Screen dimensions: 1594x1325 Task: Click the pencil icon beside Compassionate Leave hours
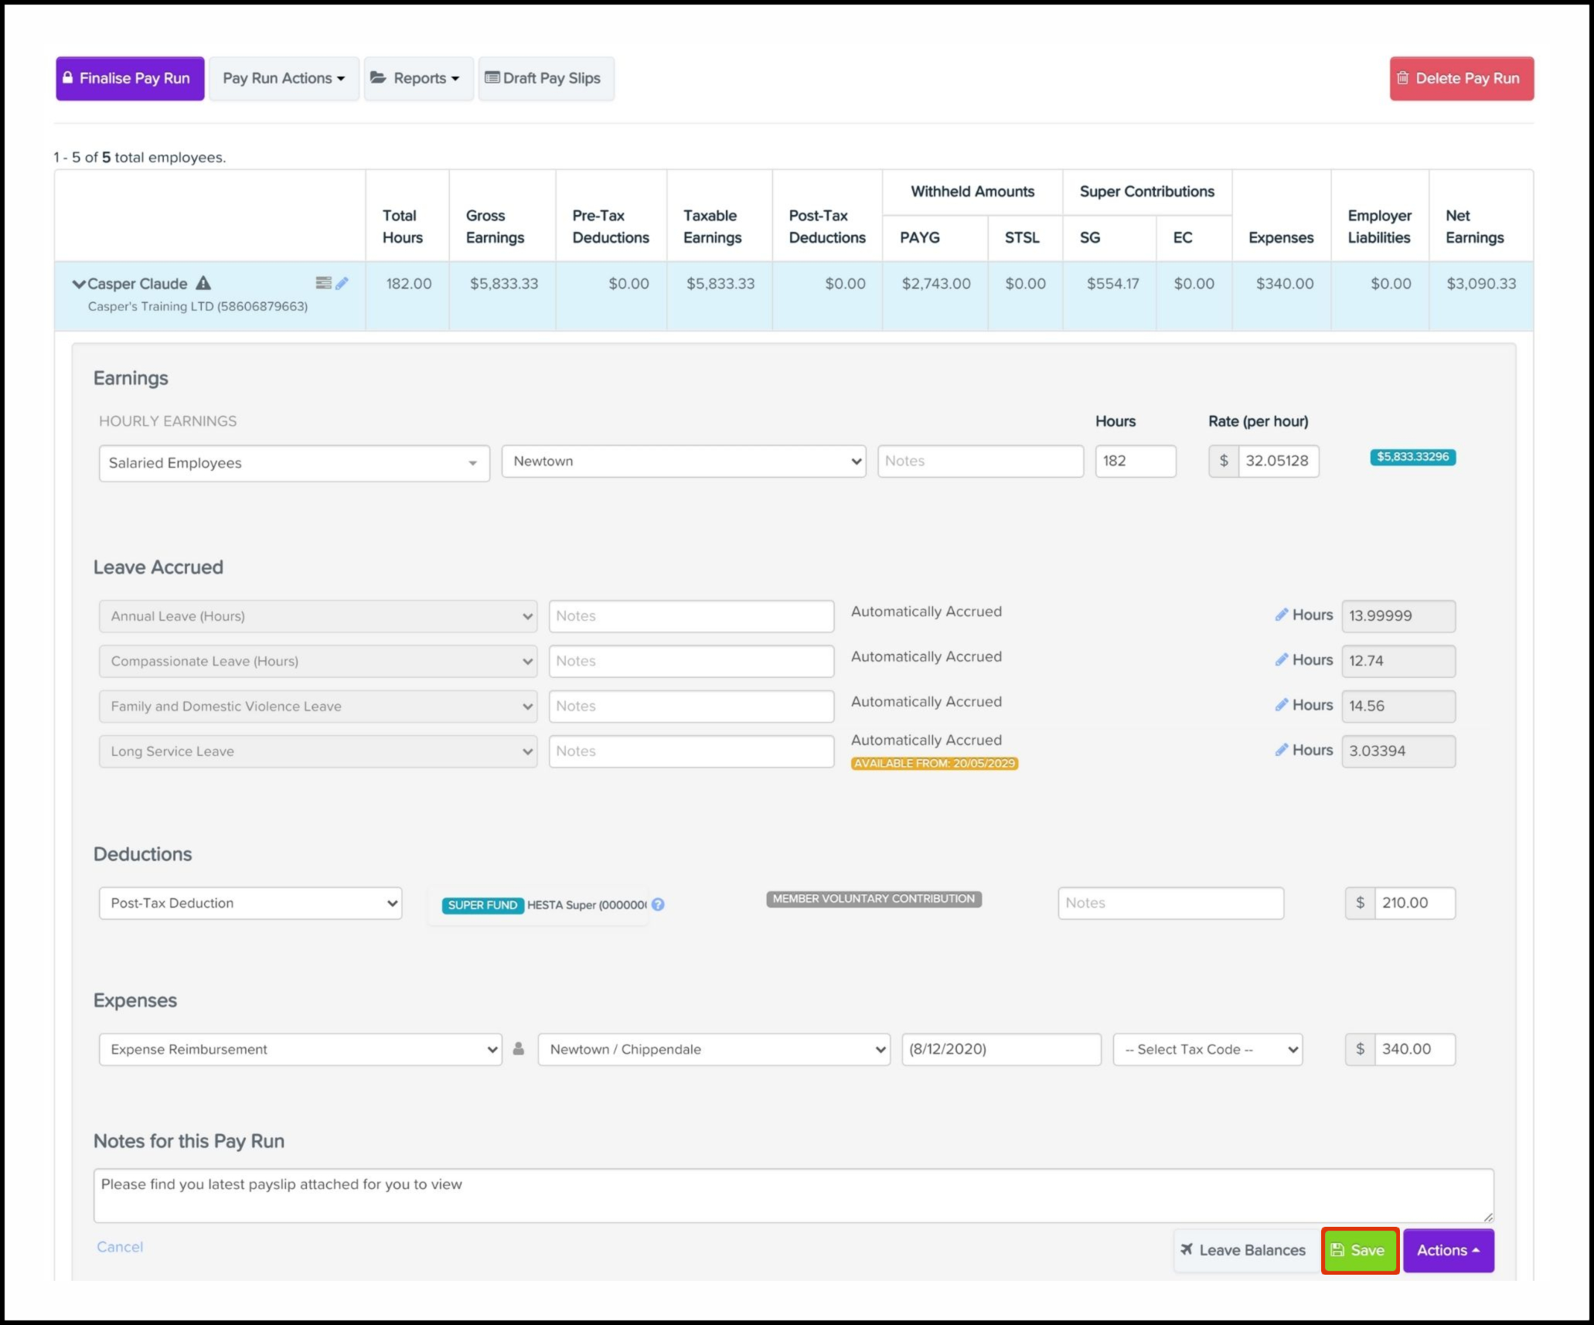coord(1281,660)
